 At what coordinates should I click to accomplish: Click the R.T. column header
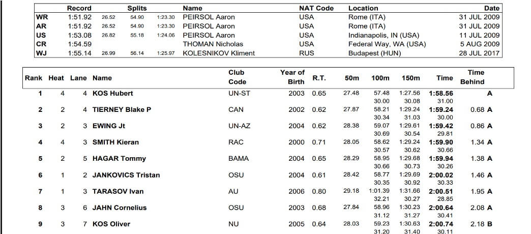coord(319,79)
